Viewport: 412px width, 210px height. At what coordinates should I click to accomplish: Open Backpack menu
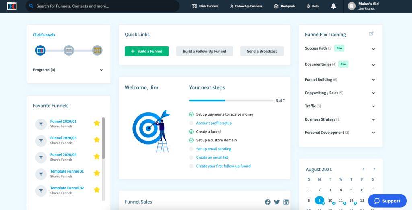284,6
